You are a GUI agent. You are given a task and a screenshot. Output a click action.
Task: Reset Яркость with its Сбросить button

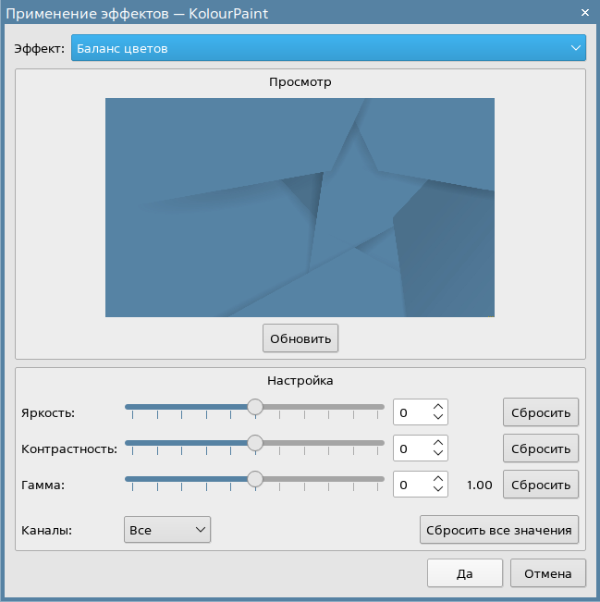click(541, 412)
